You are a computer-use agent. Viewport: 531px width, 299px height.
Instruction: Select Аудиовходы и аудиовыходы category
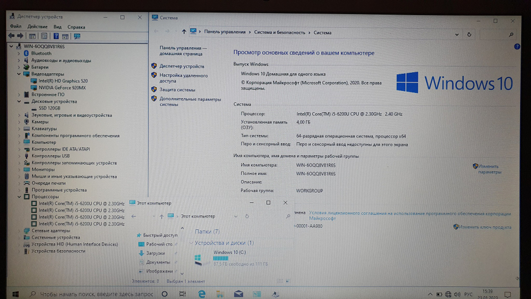pos(61,60)
